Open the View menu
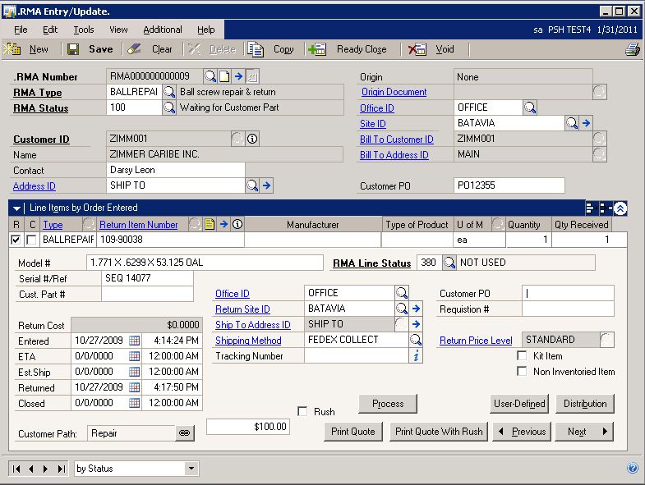Screen dimensions: 645x485 pyautogui.click(x=118, y=30)
